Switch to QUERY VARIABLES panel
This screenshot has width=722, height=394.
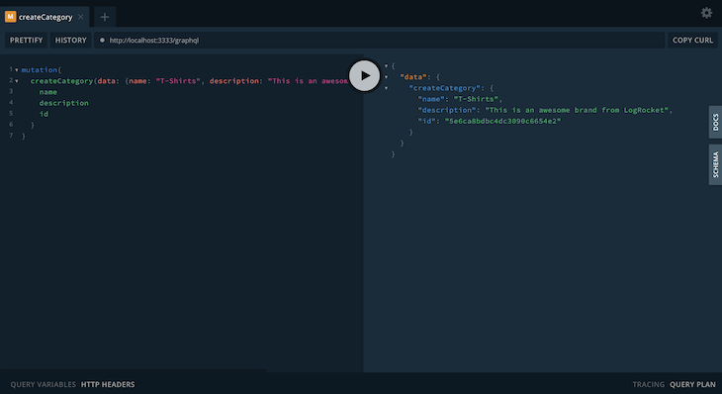44,384
